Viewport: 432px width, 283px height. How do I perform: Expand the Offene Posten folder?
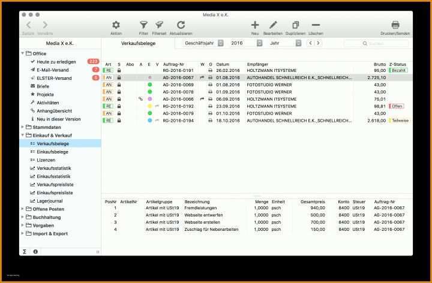click(x=23, y=209)
